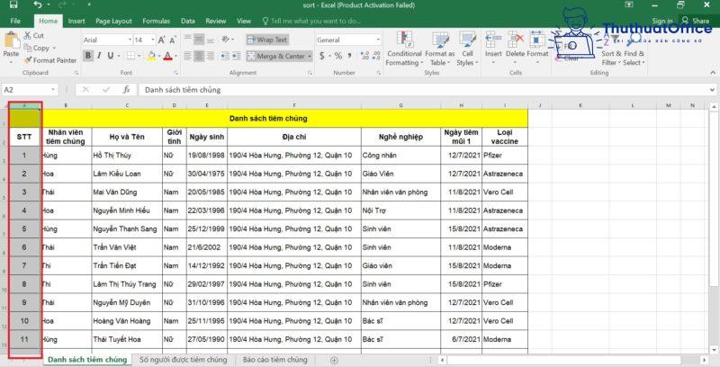720x367 pixels.
Task: Toggle Bold formatting
Action: 87,56
